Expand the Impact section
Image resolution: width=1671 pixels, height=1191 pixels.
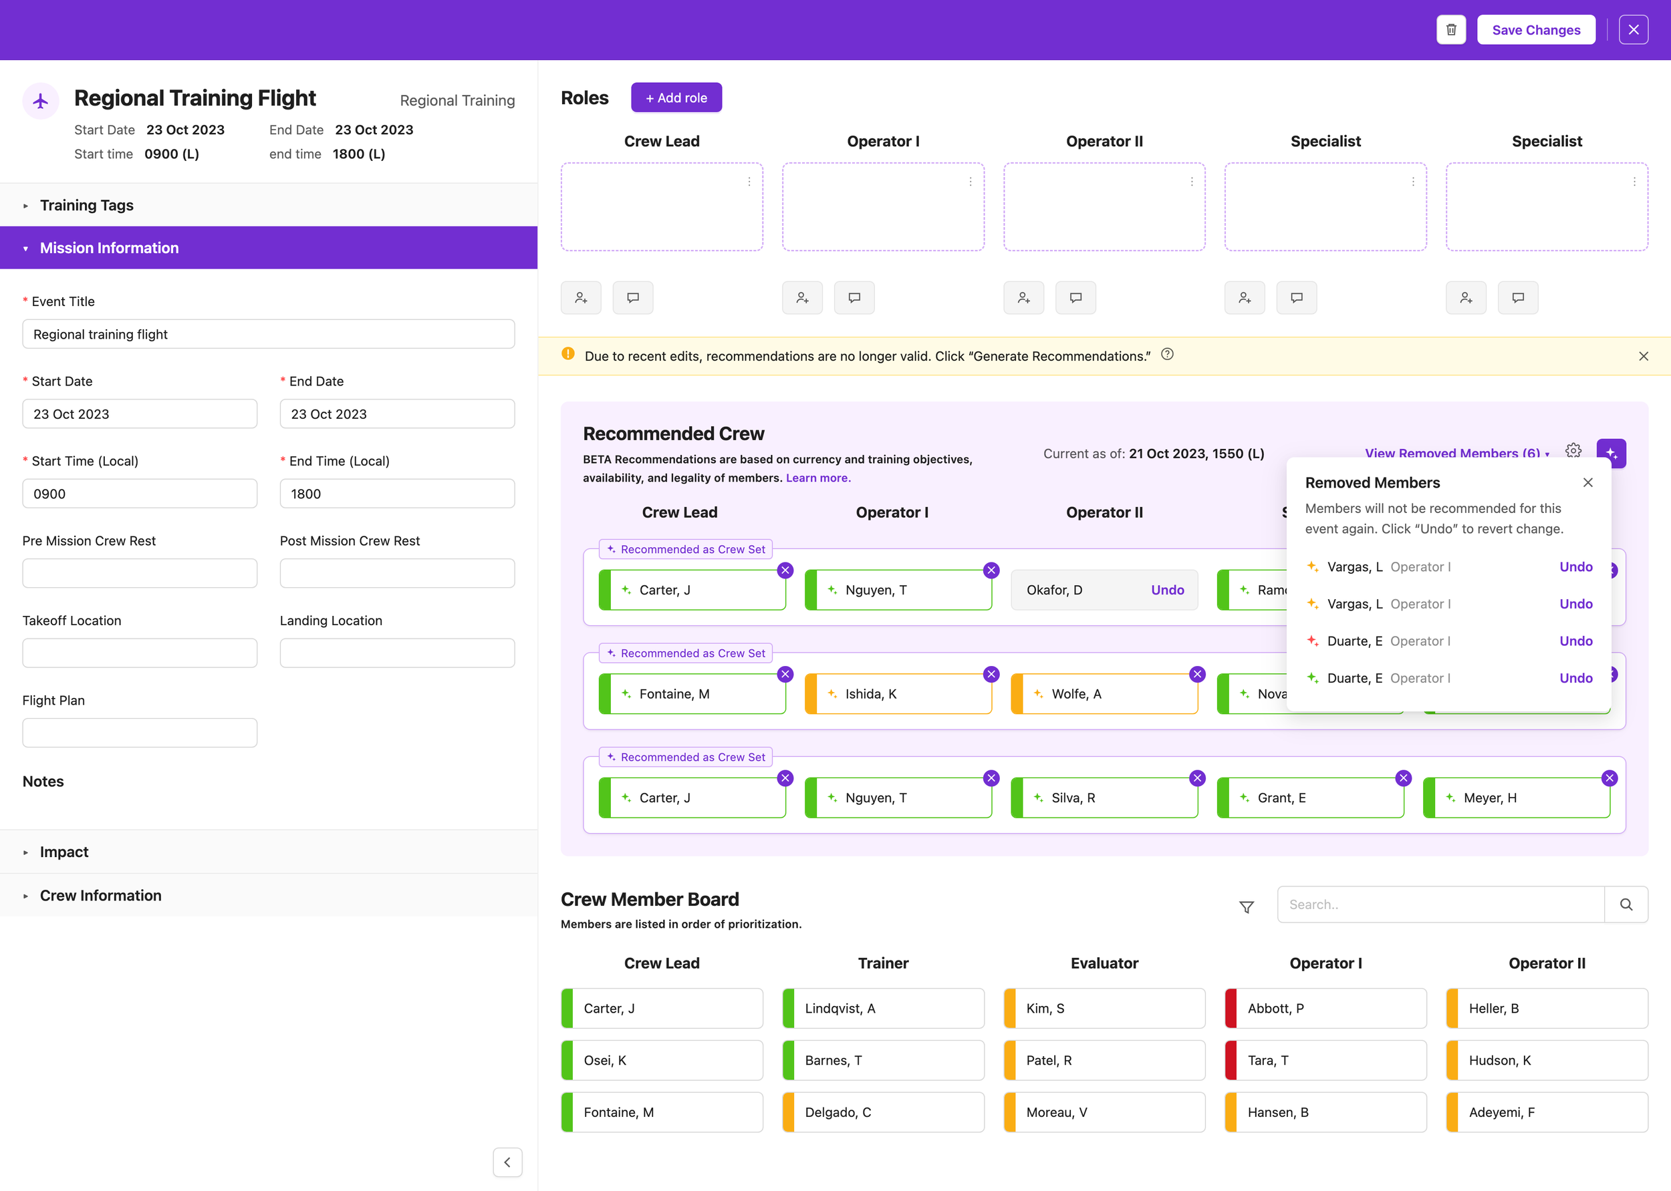pyautogui.click(x=269, y=852)
